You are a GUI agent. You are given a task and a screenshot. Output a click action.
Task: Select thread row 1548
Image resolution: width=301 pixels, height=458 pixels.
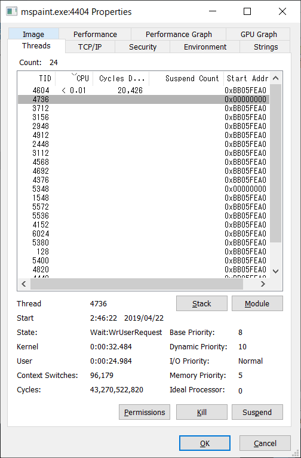point(143,198)
